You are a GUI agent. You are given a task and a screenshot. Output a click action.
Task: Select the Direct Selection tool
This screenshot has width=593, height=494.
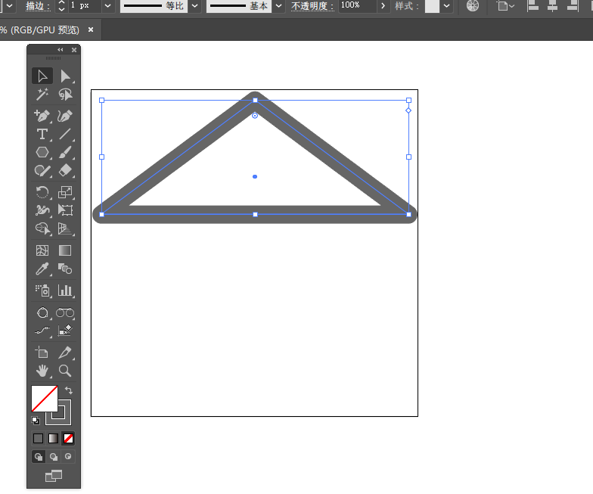click(x=66, y=76)
